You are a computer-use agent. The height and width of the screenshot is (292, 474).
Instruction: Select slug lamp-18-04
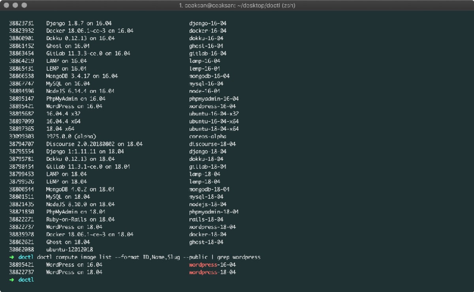(x=205, y=174)
